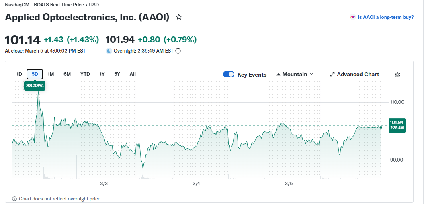Switch chart to 6M range
The width and height of the screenshot is (424, 204).
[x=67, y=74]
